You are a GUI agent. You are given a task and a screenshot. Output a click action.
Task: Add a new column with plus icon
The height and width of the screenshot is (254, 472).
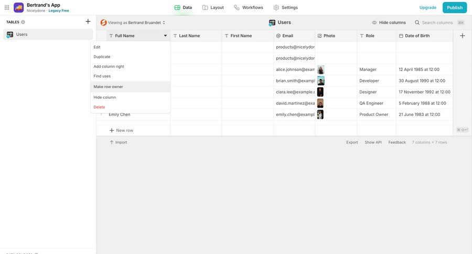click(x=463, y=36)
